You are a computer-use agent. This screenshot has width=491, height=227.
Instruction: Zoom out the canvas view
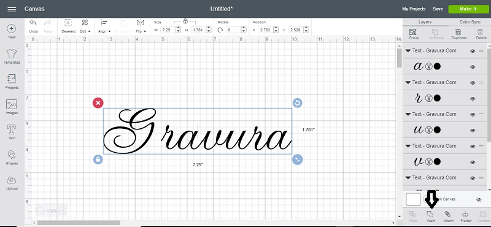click(x=40, y=210)
